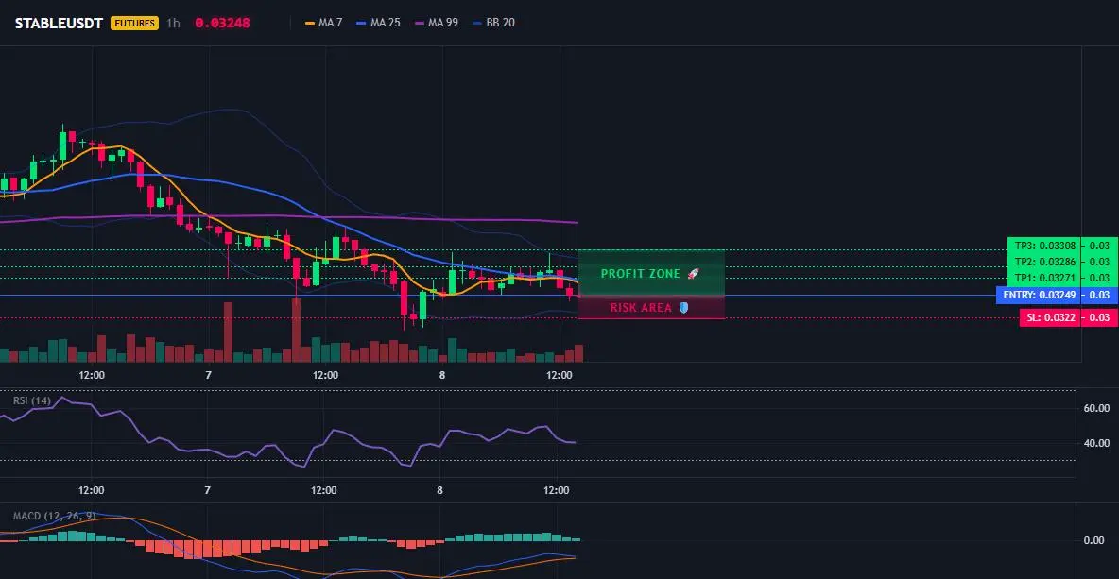Click the RSI 60.00 axis value

pyautogui.click(x=1097, y=409)
